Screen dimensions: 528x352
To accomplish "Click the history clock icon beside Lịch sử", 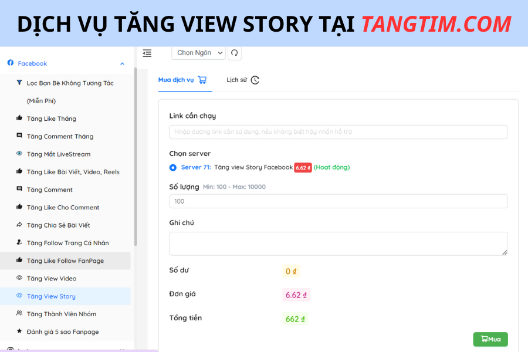I will point(255,80).
